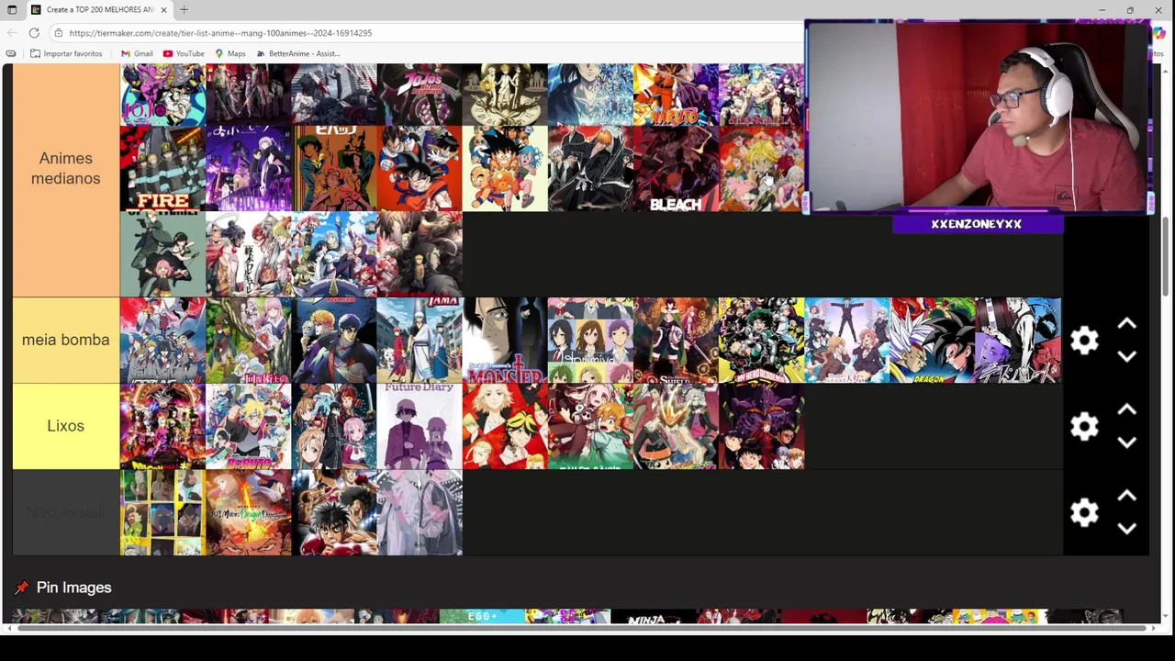Close the Create a TOP 200 MELHORES tab
The width and height of the screenshot is (1175, 661).
(x=163, y=9)
